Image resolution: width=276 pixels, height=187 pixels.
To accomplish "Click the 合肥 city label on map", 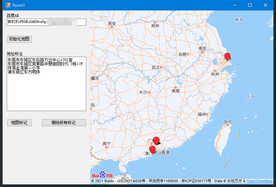I will point(183,54).
